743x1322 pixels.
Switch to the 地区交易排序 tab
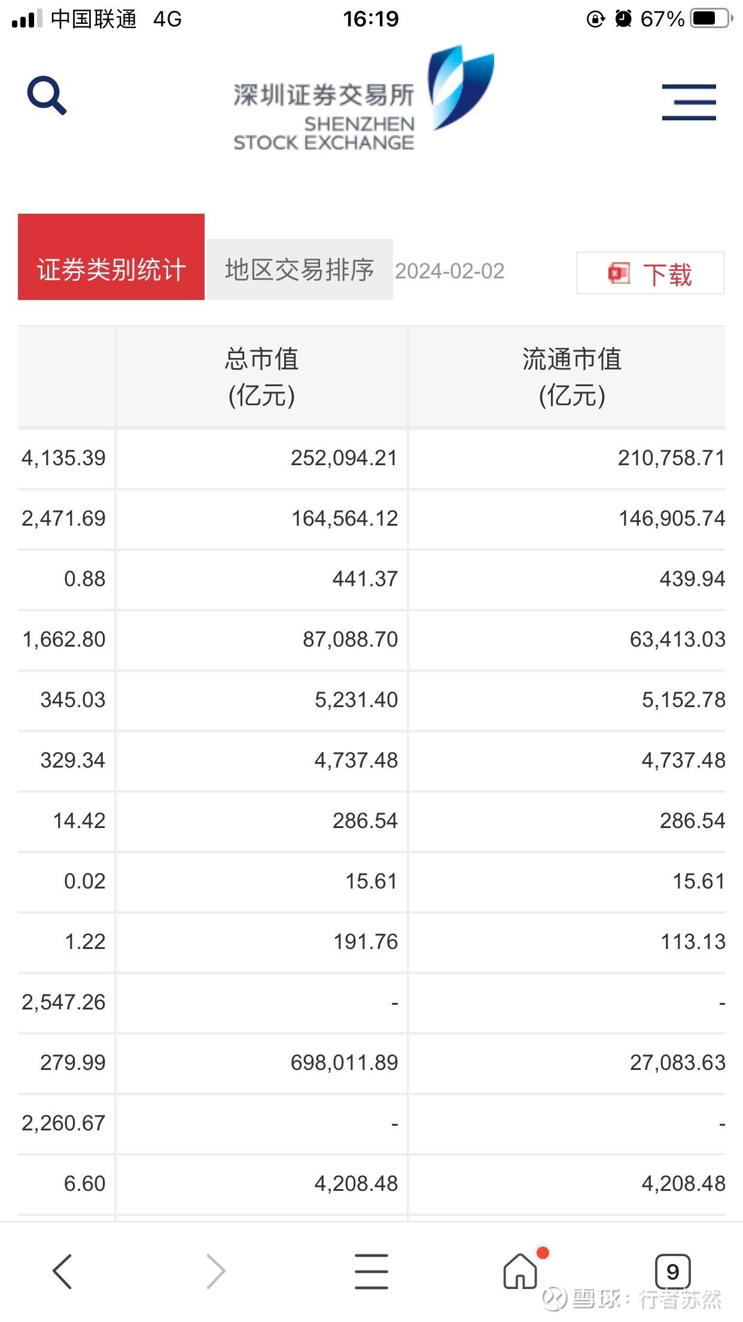tap(300, 269)
